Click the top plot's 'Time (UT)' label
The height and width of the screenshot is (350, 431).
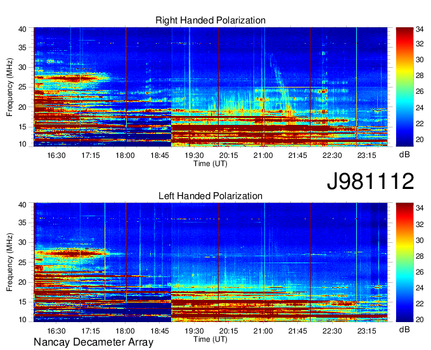210,164
